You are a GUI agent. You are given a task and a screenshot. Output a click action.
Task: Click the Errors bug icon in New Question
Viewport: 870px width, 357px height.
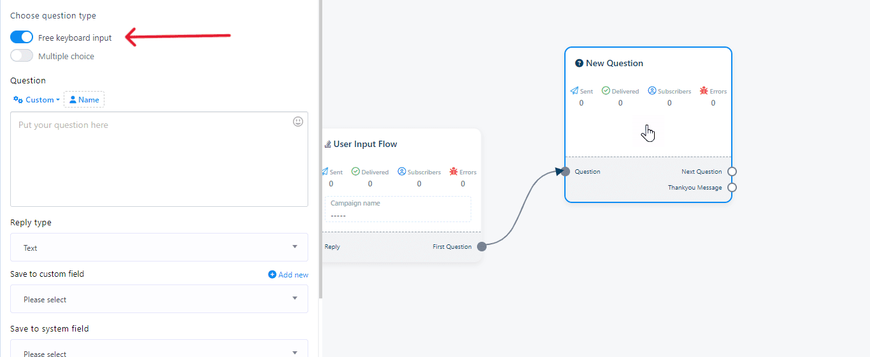tap(704, 91)
